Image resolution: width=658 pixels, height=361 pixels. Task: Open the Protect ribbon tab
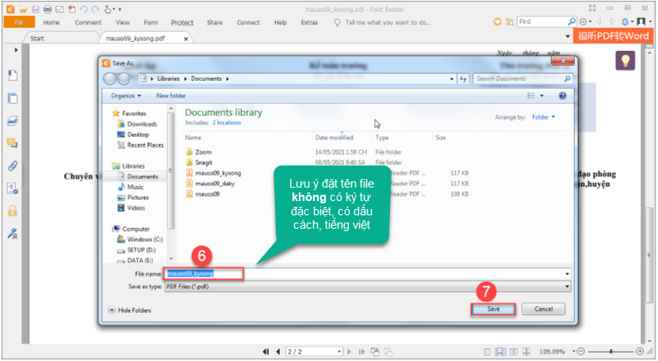(x=182, y=23)
